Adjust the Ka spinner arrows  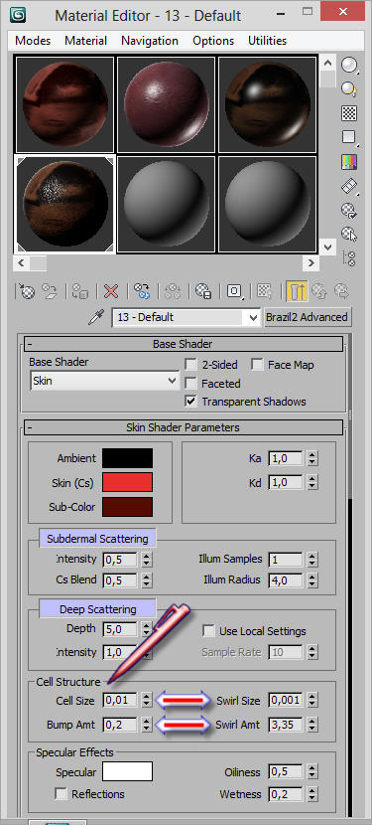pyautogui.click(x=312, y=458)
